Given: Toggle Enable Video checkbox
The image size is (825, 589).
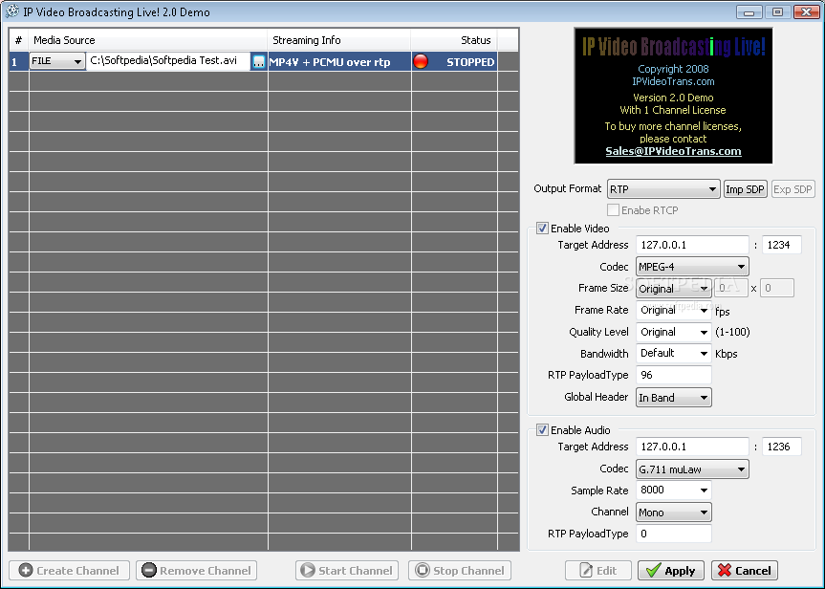Looking at the screenshot, I should pos(542,229).
